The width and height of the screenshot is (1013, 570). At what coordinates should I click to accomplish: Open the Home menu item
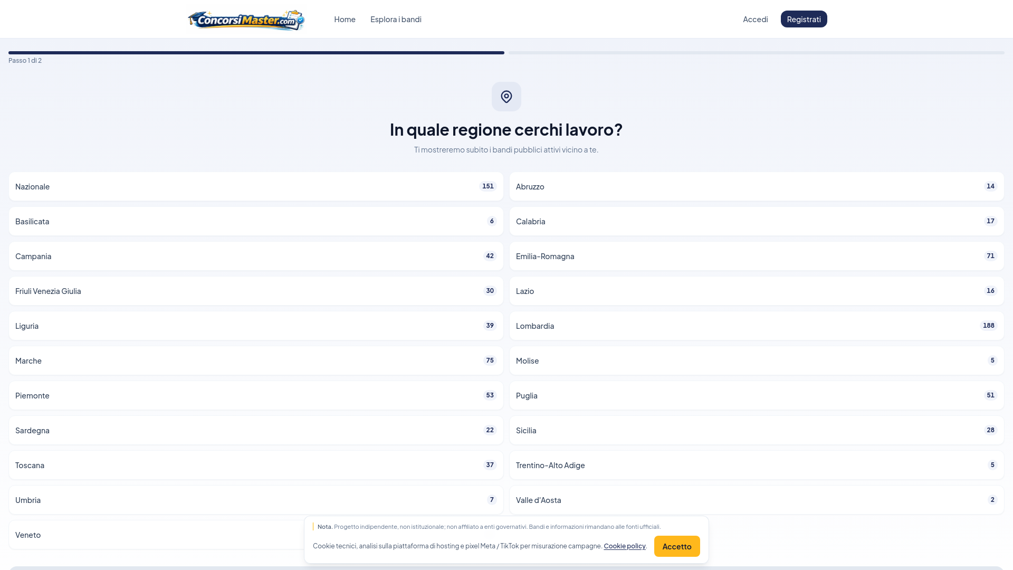coord(345,19)
